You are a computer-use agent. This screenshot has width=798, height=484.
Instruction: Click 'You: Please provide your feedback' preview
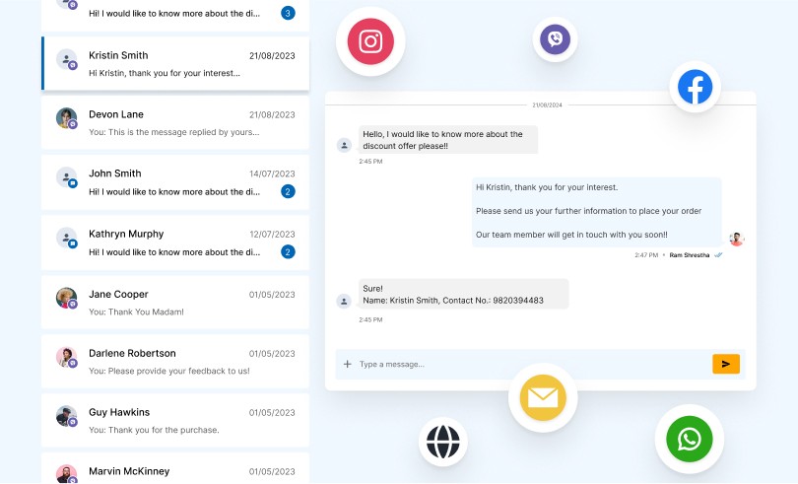point(169,371)
